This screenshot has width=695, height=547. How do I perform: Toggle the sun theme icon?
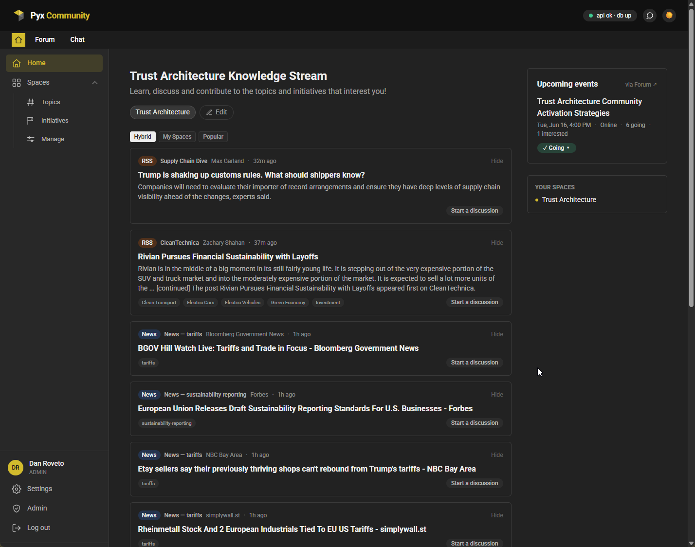click(x=669, y=16)
